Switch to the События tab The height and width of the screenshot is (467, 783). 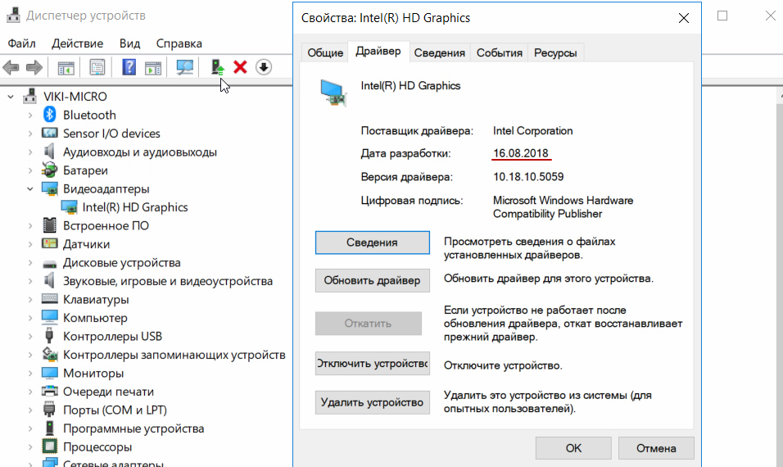[x=500, y=52]
